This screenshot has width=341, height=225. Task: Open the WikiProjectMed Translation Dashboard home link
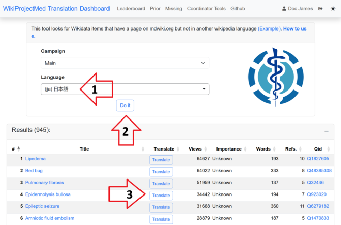56,9
